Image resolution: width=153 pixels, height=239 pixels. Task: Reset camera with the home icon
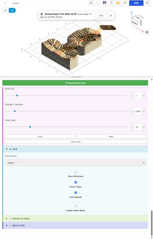(147, 32)
